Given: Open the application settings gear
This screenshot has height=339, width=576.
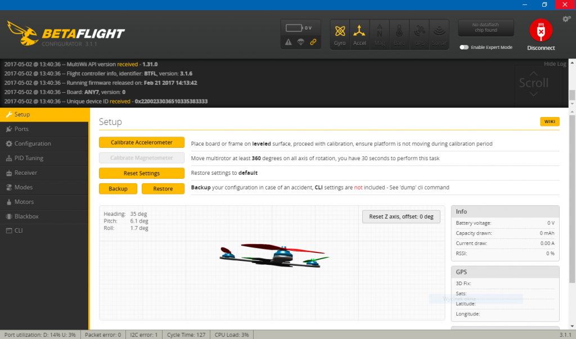Looking at the screenshot, I should pyautogui.click(x=566, y=19).
